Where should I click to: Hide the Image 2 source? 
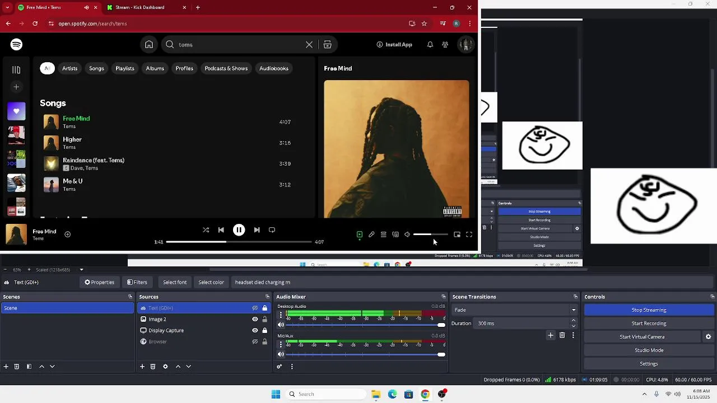(x=255, y=320)
